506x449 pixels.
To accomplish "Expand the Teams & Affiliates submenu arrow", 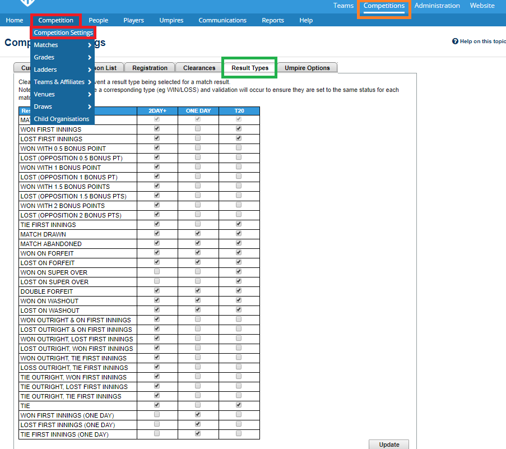I will pos(90,82).
